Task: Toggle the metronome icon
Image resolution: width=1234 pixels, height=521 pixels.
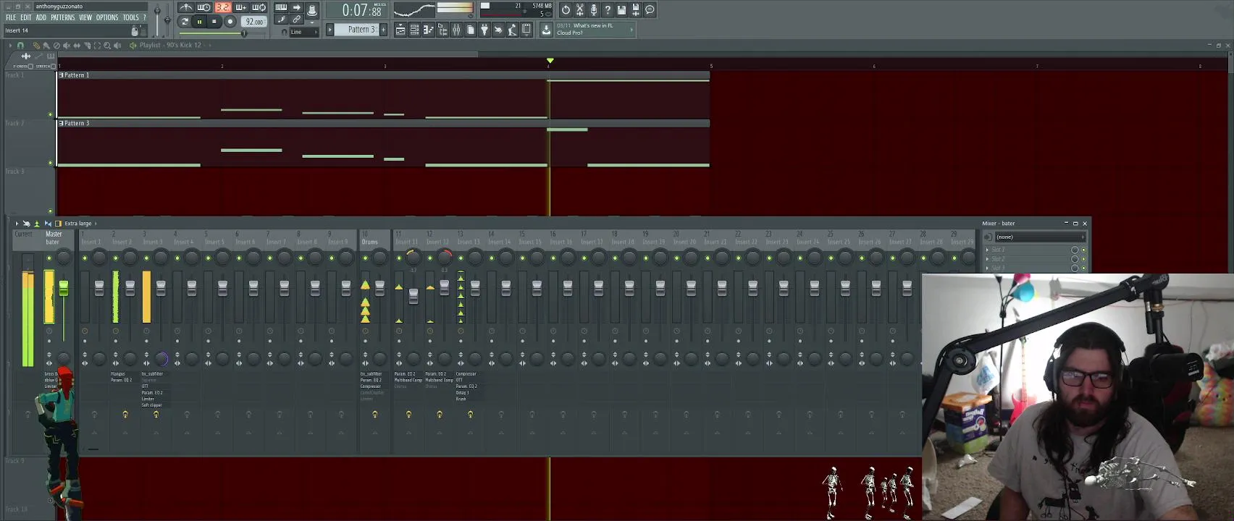Action: click(186, 8)
